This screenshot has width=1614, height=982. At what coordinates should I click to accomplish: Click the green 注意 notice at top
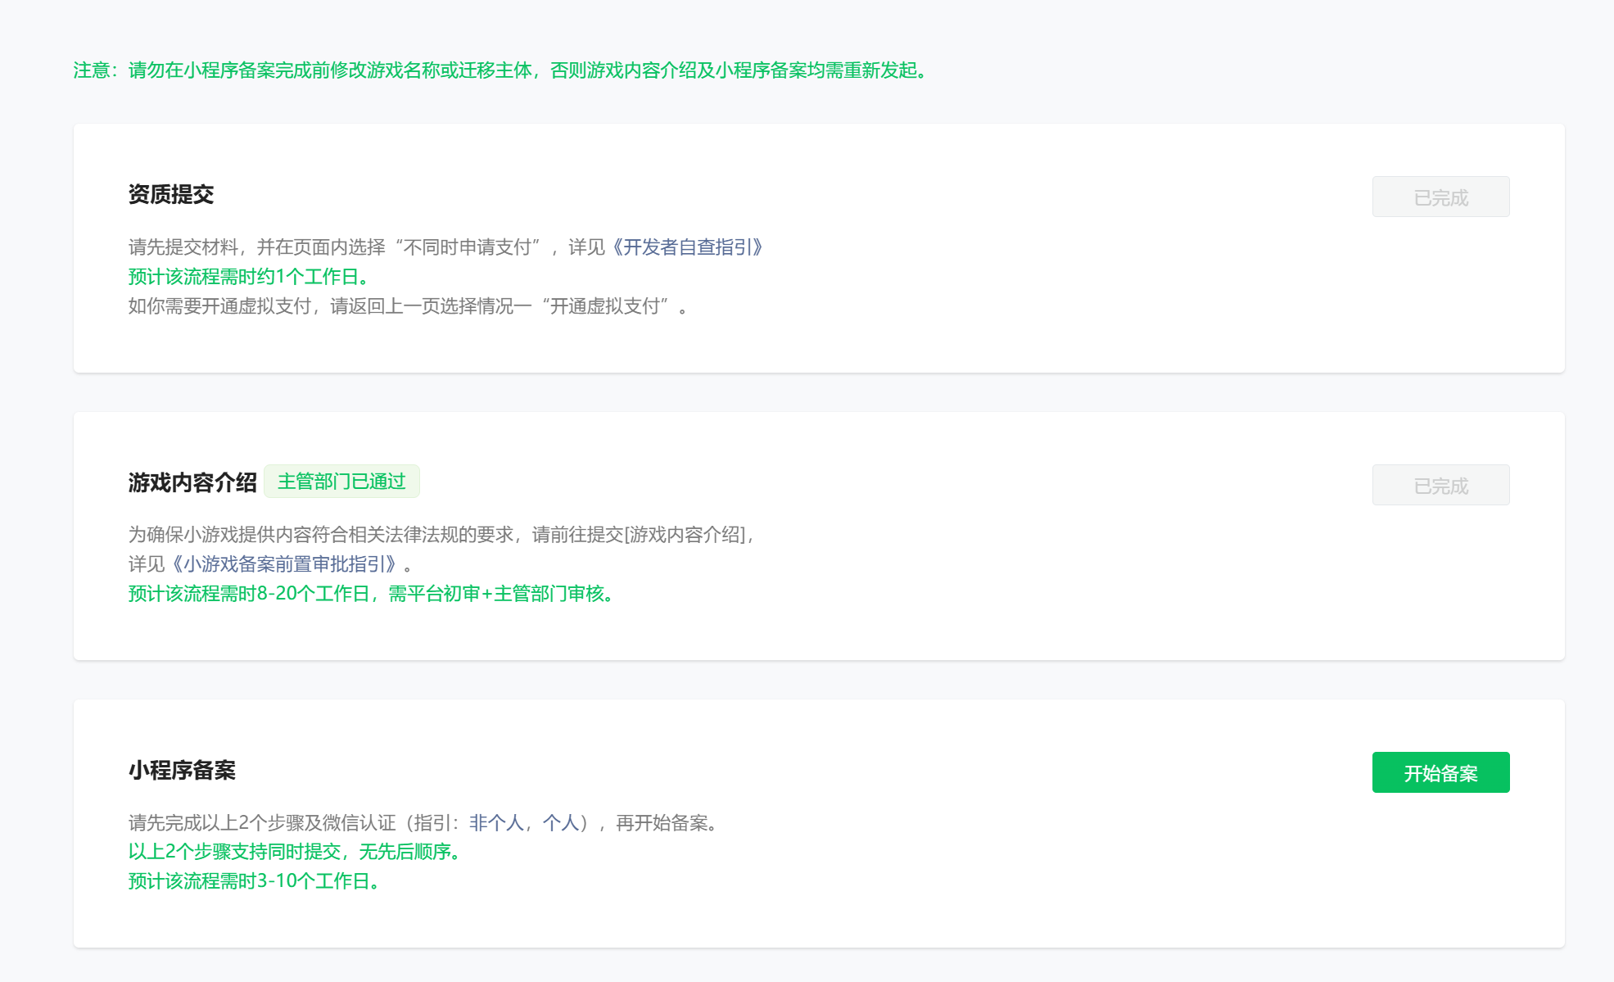[503, 71]
